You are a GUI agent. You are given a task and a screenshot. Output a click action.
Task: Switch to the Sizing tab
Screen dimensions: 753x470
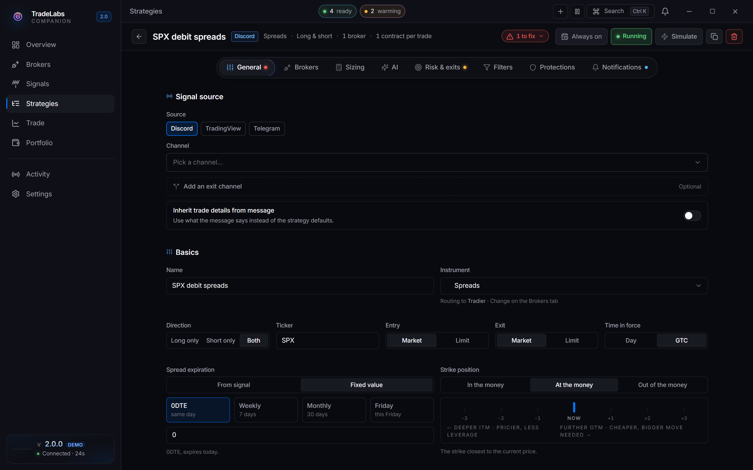click(x=350, y=67)
